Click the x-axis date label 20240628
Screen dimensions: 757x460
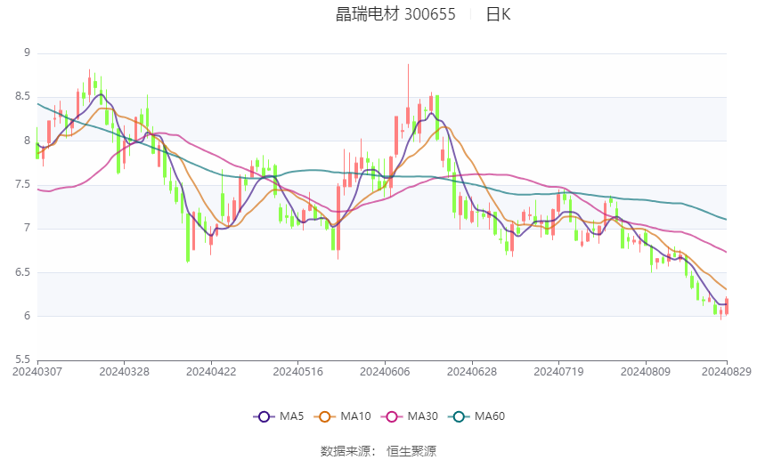(472, 372)
